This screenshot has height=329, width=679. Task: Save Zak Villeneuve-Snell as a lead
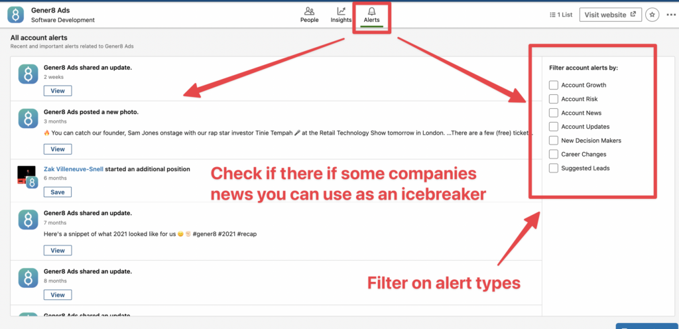coord(58,192)
